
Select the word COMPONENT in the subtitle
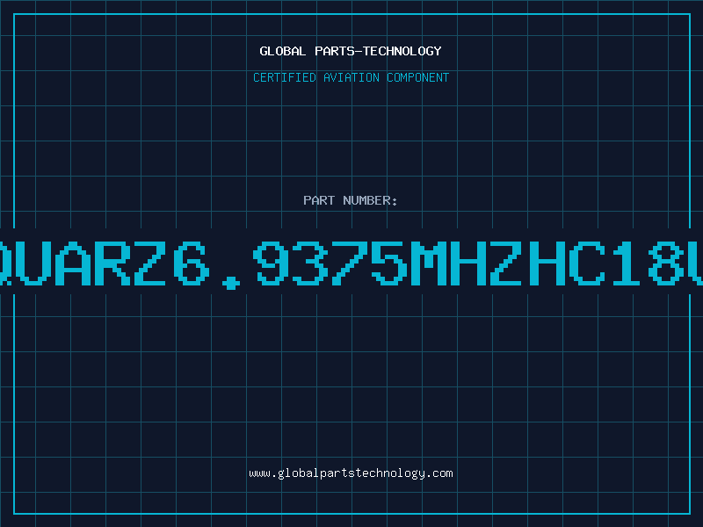tap(418, 77)
